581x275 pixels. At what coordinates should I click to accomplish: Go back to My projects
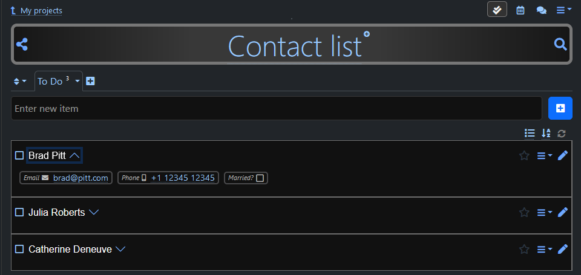(41, 10)
